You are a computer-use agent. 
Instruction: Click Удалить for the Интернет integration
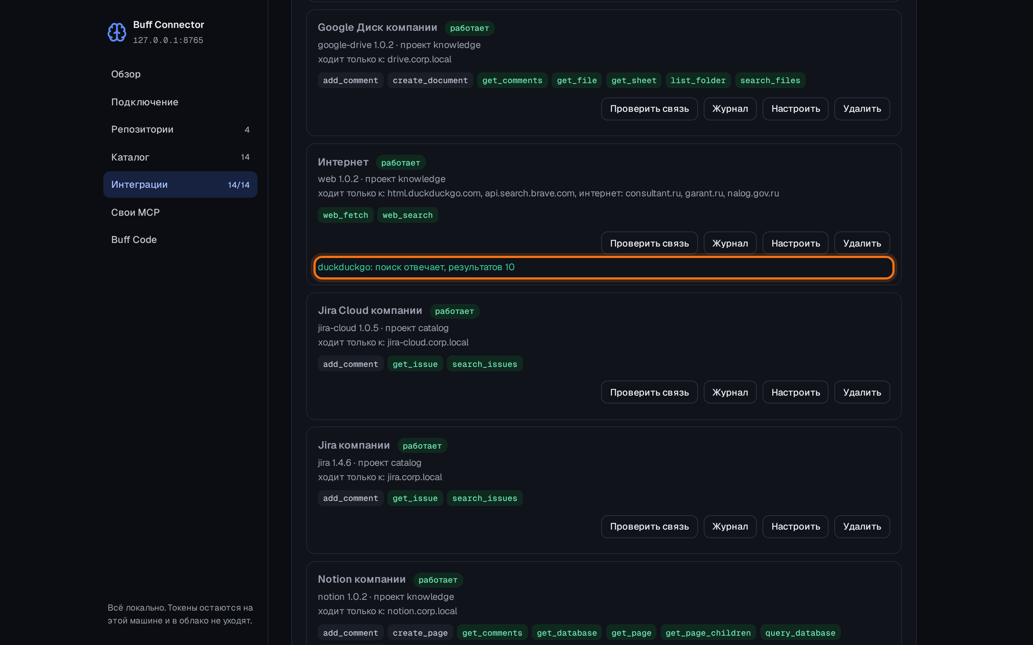[862, 243]
